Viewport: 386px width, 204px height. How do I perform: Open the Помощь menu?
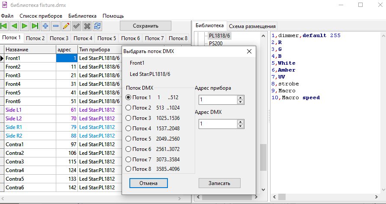point(113,16)
